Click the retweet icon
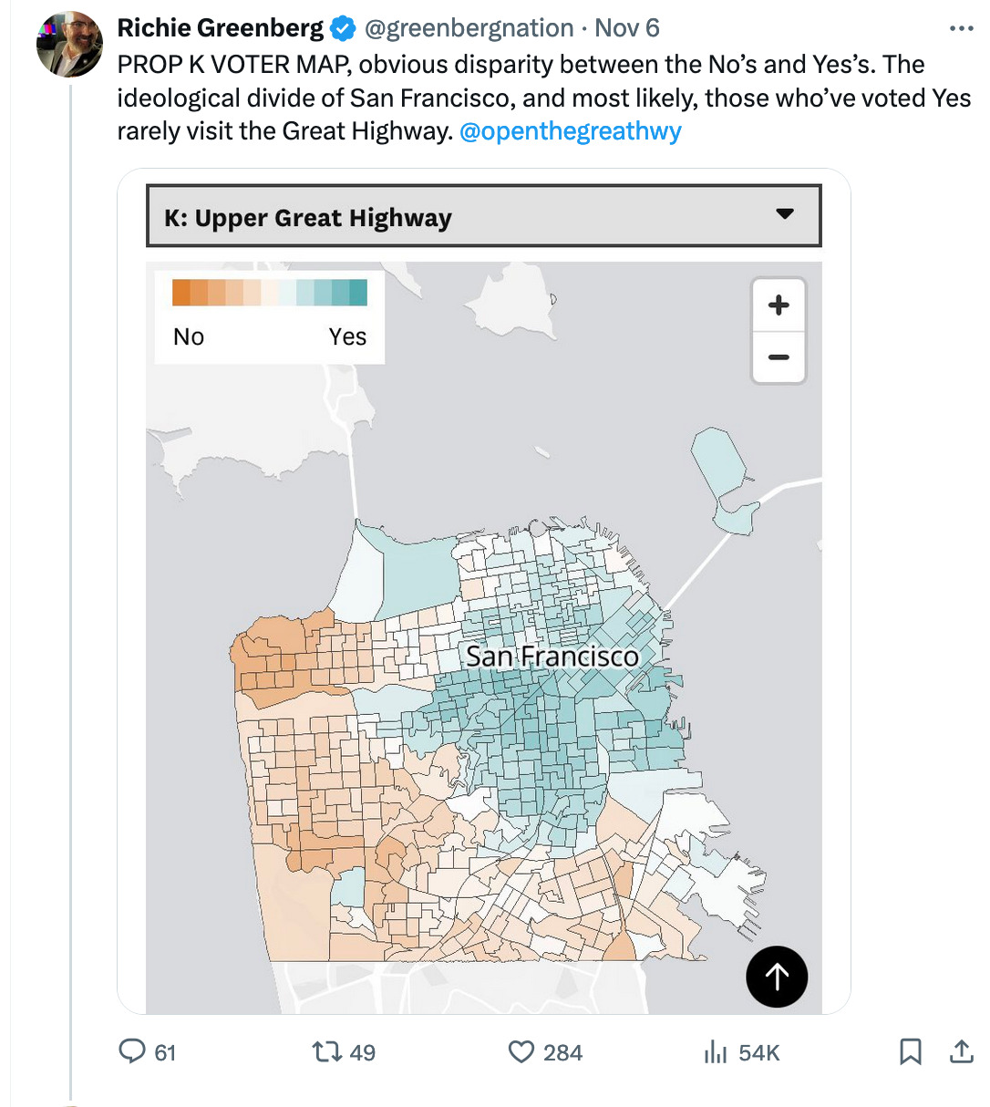The height and width of the screenshot is (1107, 990). pos(325,1052)
